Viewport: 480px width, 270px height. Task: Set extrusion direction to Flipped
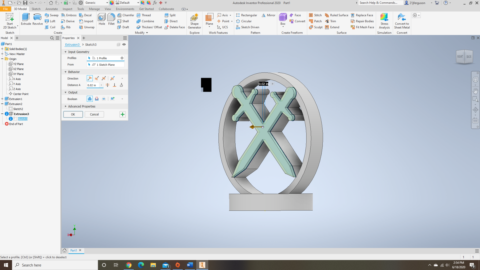[x=97, y=78]
